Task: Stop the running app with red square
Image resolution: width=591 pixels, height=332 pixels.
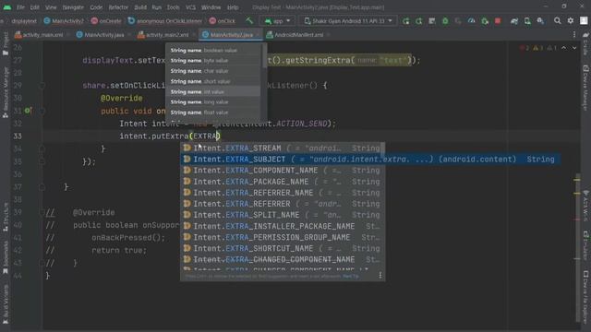Action: point(498,21)
